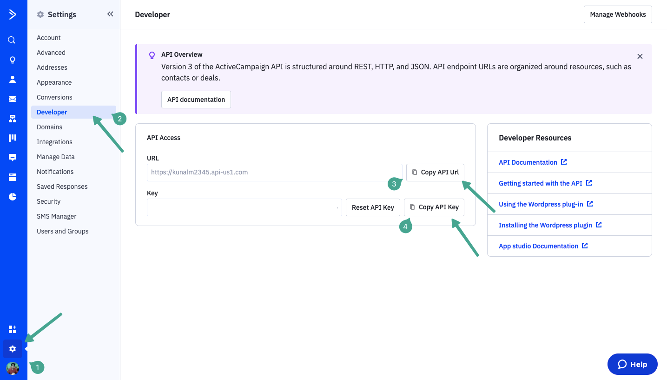Open the search icon in sidebar
The image size is (667, 380).
(x=12, y=40)
